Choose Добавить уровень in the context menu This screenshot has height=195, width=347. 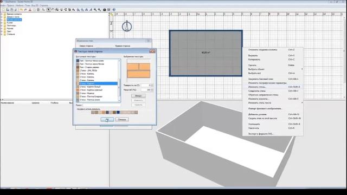273,114
